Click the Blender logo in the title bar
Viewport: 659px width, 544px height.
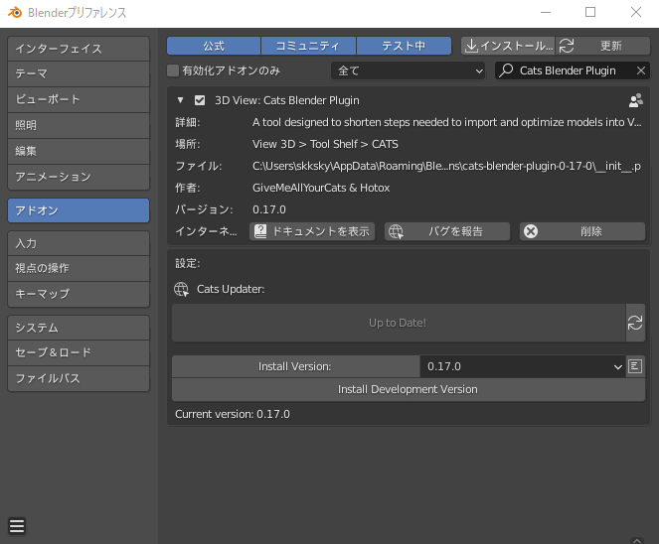point(15,13)
